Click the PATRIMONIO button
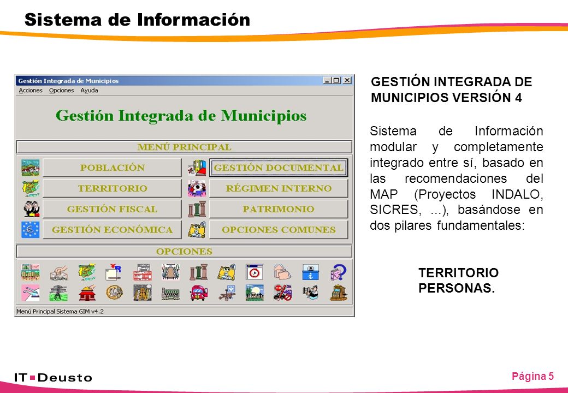Screen dimensions: 568x393 coord(279,209)
